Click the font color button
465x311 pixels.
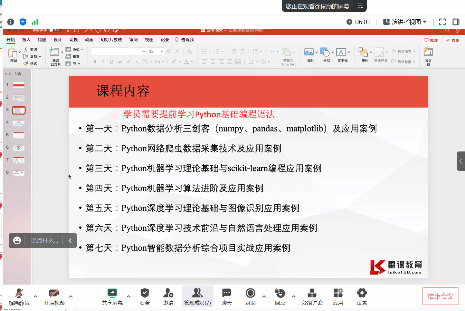point(186,62)
